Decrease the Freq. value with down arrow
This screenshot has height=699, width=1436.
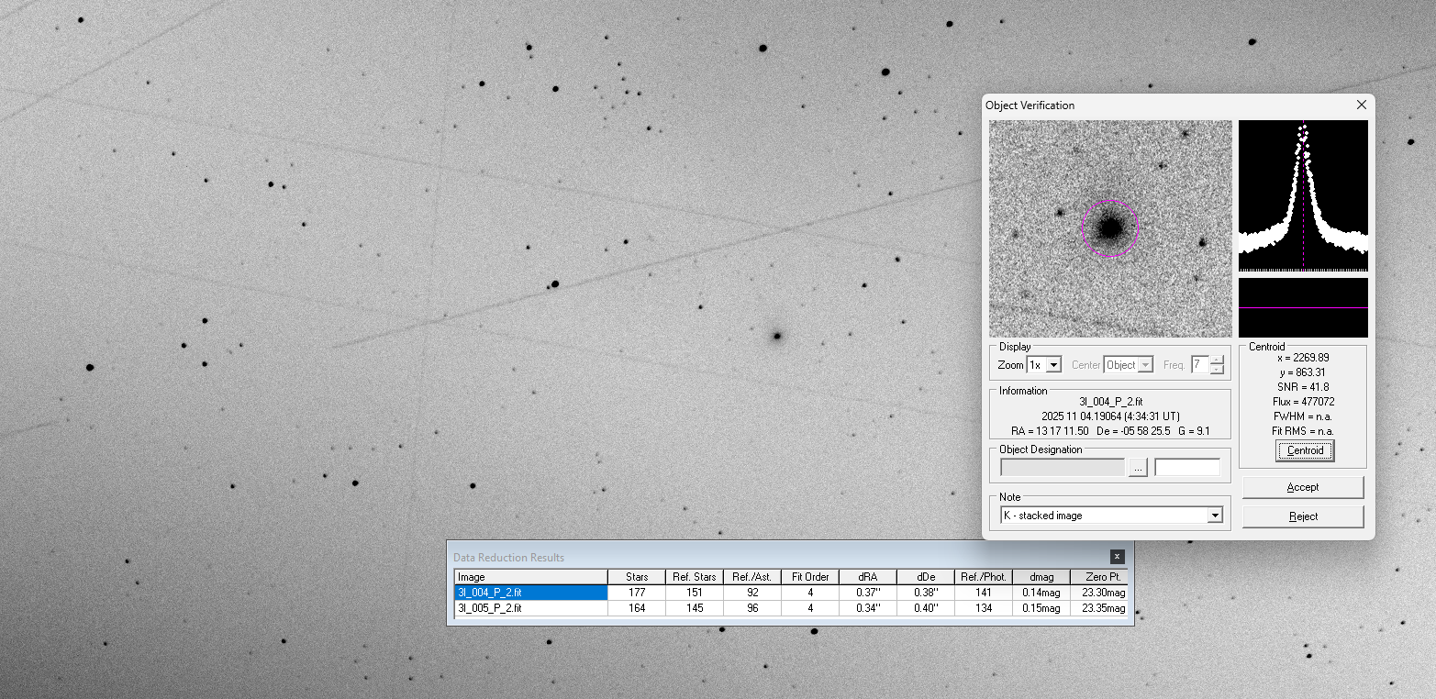(x=1217, y=370)
